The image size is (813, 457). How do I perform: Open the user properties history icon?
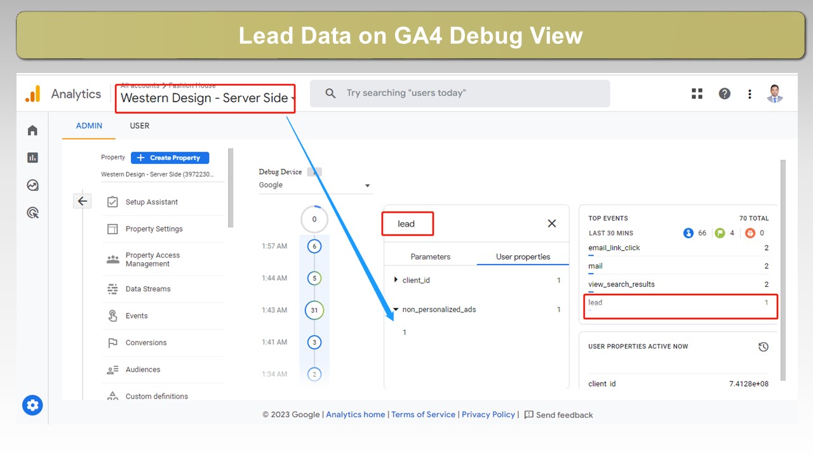(763, 347)
